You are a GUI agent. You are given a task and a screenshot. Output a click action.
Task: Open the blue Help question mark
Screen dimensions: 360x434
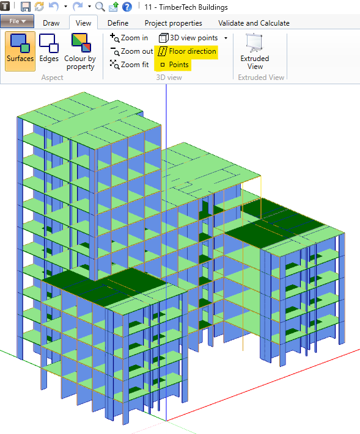(x=127, y=7)
